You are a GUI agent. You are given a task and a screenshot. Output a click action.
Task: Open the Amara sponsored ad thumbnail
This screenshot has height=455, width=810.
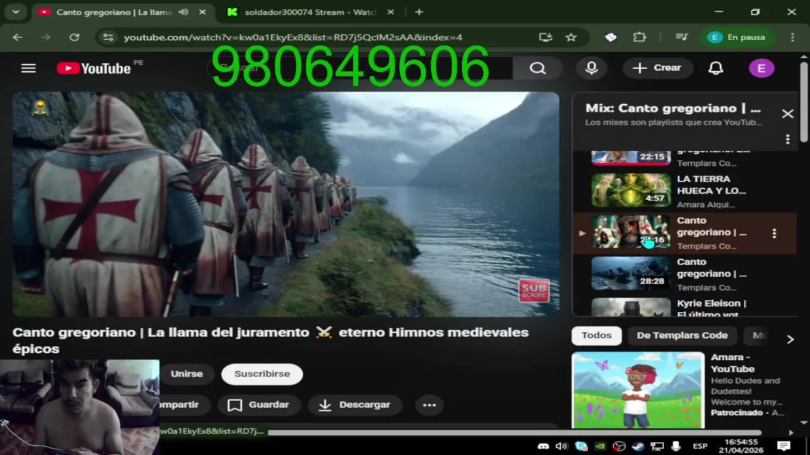point(638,390)
